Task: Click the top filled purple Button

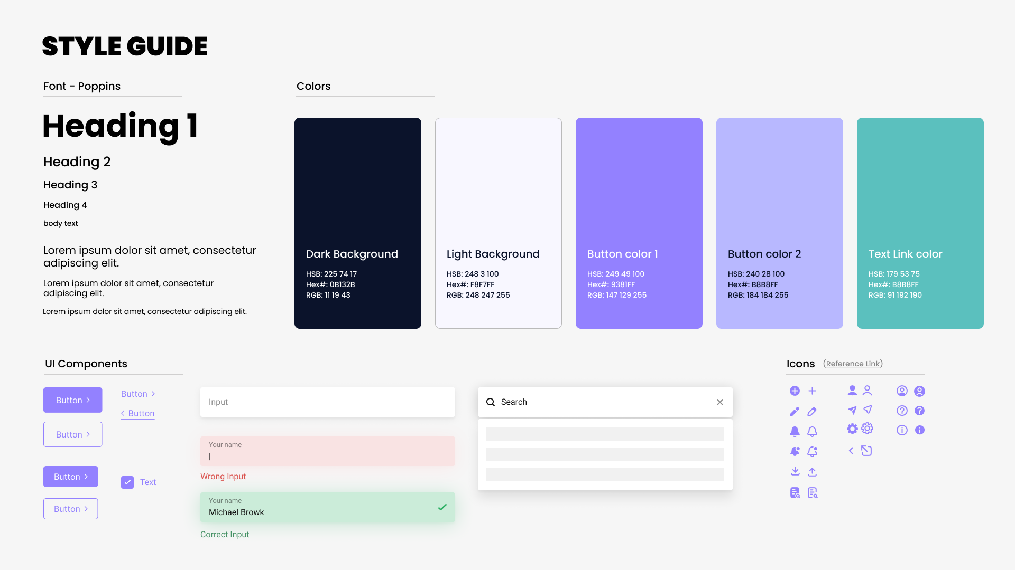Action: (x=73, y=400)
